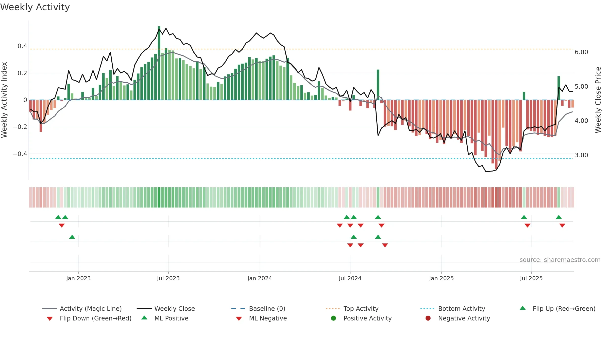609x342 pixels.
Task: Toggle the Activity (Magic Line) legend entry
Action: point(82,309)
